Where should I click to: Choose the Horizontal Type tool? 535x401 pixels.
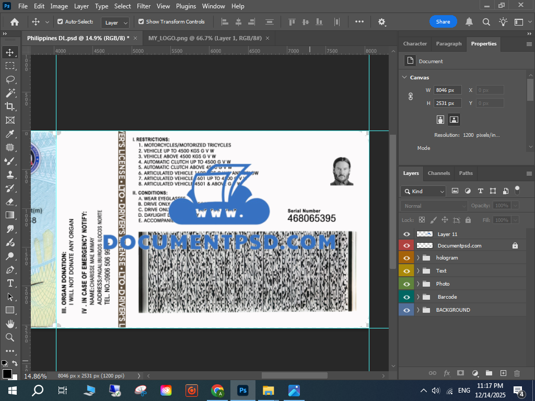click(10, 283)
